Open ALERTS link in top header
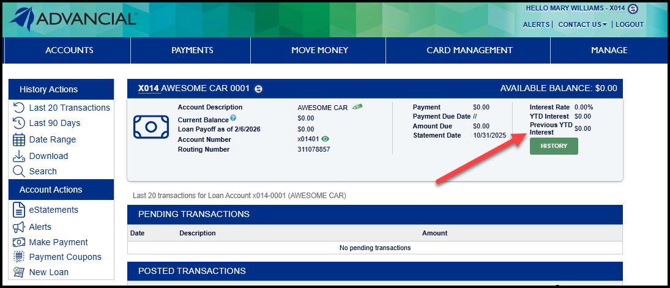Image resolution: width=670 pixels, height=288 pixels. pos(536,25)
